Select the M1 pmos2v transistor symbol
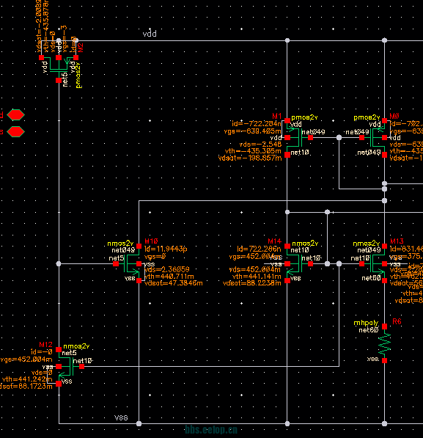This screenshot has width=423, height=438. click(x=298, y=137)
